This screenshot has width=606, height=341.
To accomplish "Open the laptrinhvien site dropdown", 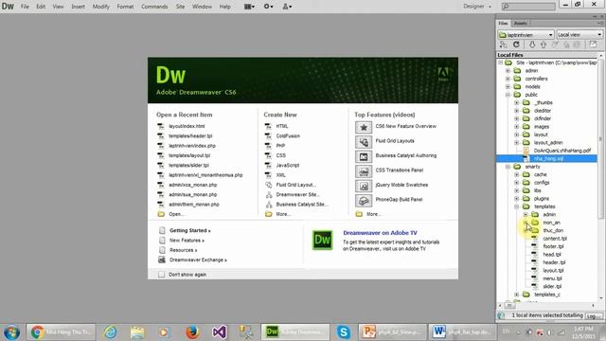I will tap(526, 35).
